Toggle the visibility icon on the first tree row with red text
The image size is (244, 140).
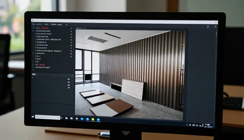pos(71,29)
